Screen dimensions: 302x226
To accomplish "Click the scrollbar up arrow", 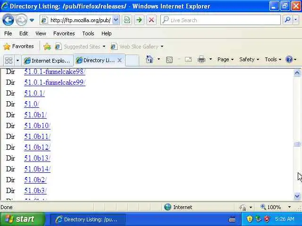I will click(297, 73).
